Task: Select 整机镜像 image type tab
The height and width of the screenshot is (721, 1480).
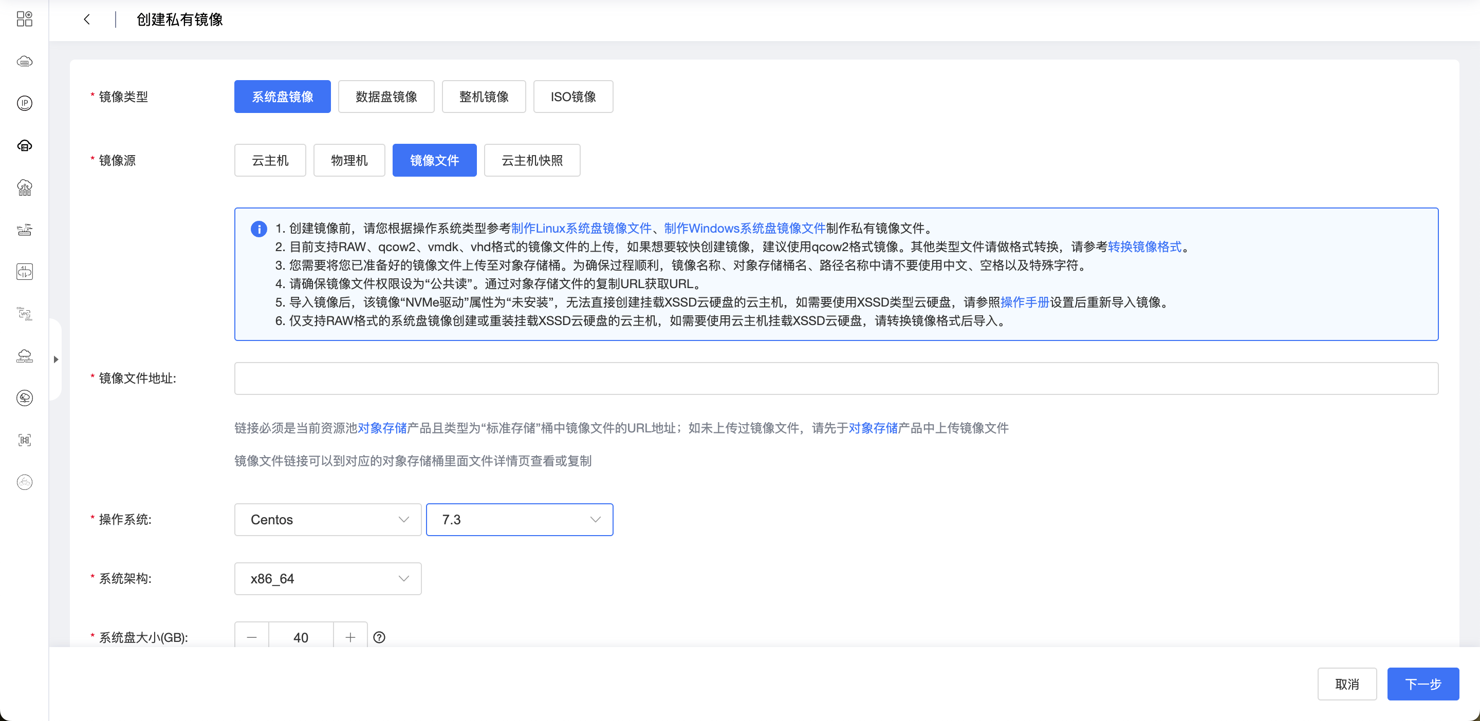Action: 484,97
